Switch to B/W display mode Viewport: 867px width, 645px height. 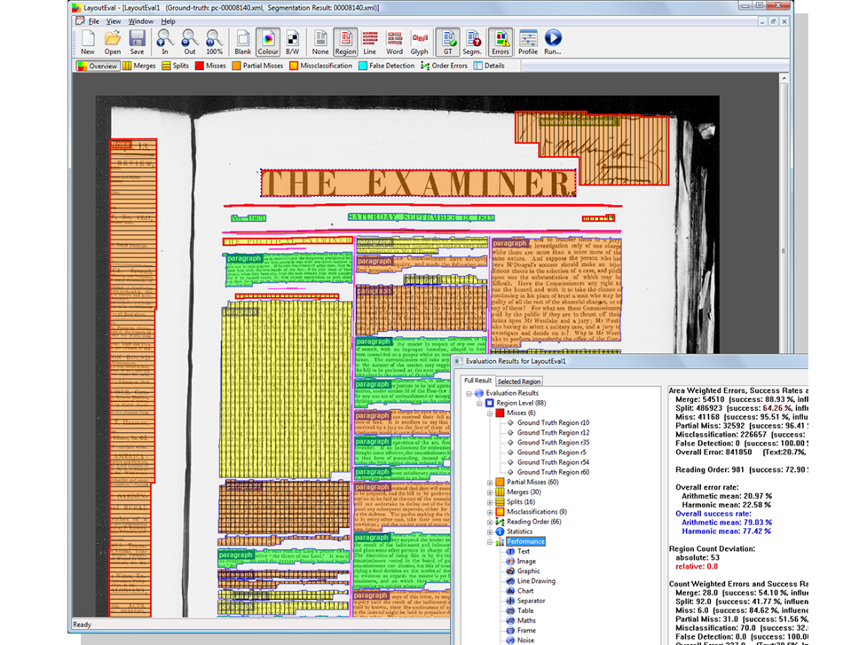pyautogui.click(x=293, y=43)
